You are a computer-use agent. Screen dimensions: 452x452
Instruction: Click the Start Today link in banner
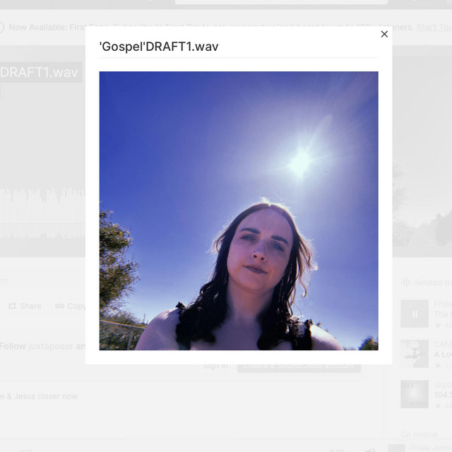(x=434, y=27)
